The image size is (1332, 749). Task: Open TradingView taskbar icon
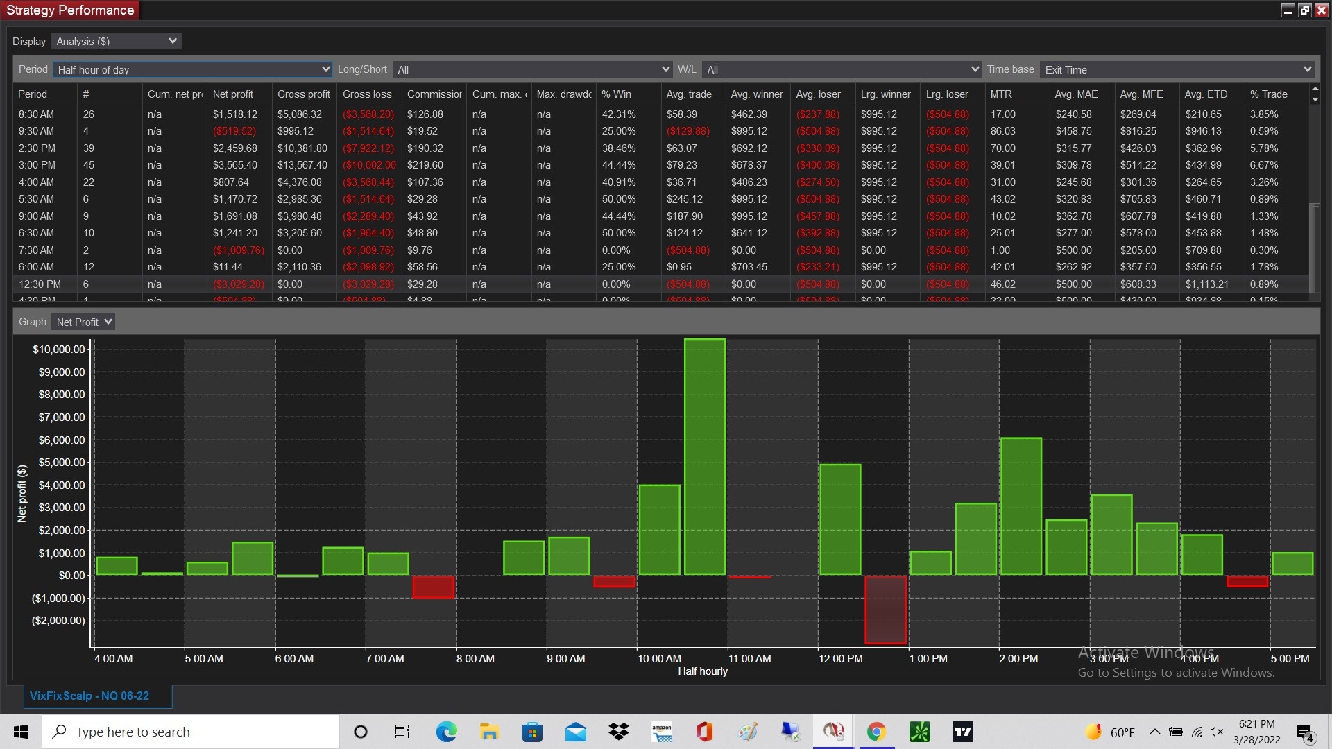[x=962, y=732]
